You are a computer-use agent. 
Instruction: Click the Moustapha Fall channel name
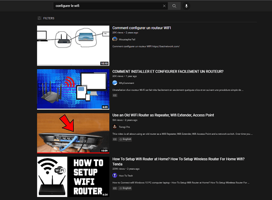click(x=127, y=39)
